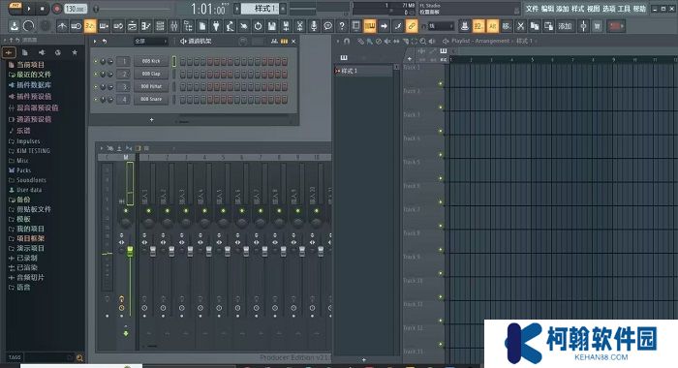Select 样式 1 in the playlist picker
The height and width of the screenshot is (368, 678).
click(x=363, y=71)
